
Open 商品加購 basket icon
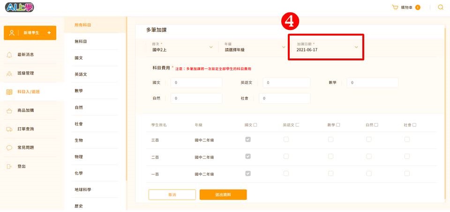(x=9, y=110)
